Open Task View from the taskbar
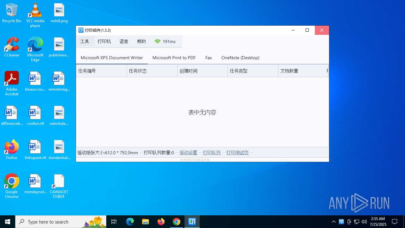 [114, 222]
